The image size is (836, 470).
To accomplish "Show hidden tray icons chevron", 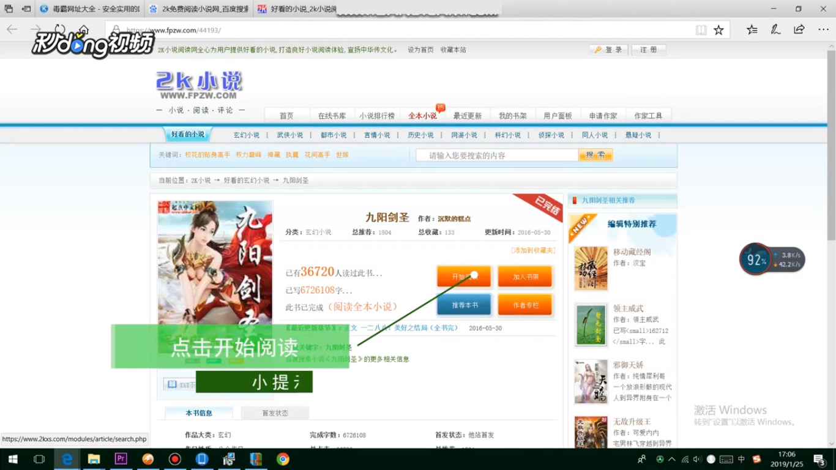I will click(x=672, y=459).
